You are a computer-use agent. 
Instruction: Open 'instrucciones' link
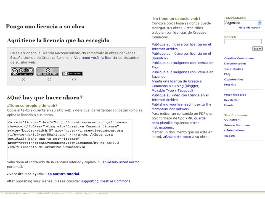tap(162, 128)
